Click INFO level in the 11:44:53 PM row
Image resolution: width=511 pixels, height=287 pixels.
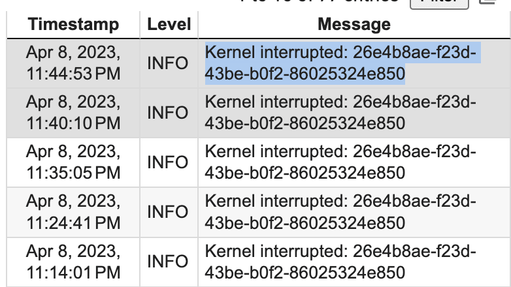(x=167, y=63)
